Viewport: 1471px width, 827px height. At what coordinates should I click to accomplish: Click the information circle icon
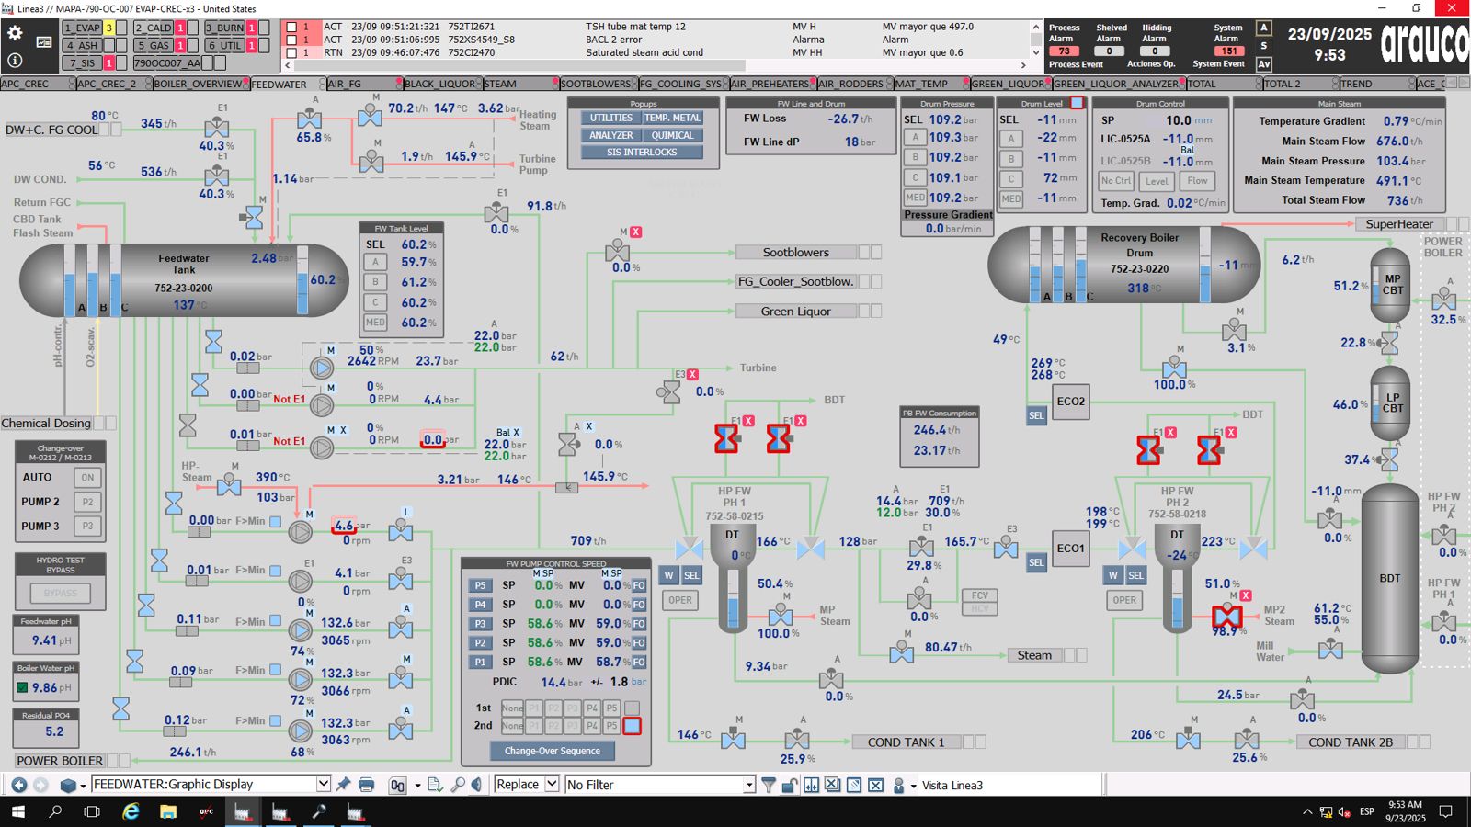15,61
